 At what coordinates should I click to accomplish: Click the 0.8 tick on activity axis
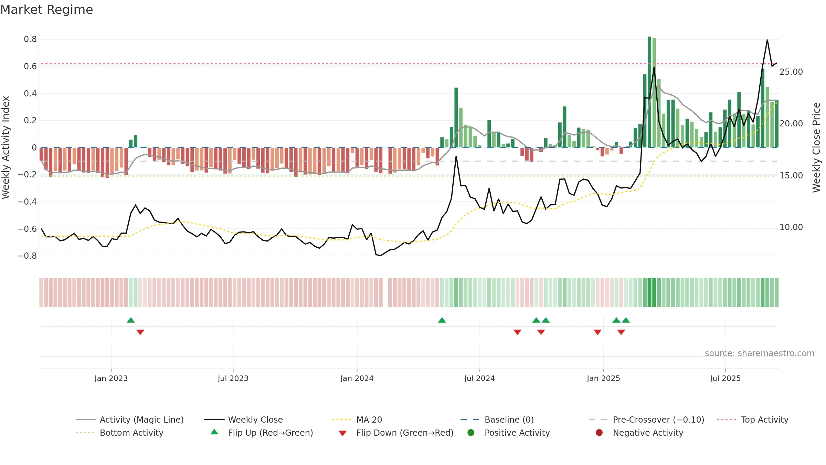pyautogui.click(x=30, y=39)
